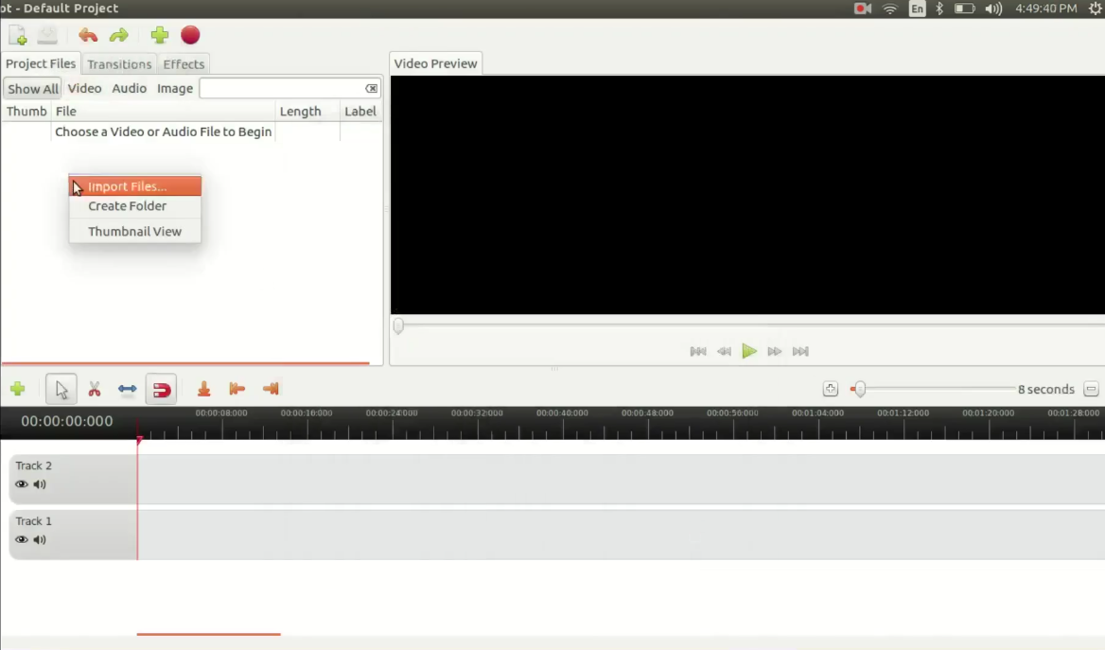This screenshot has height=650, width=1105.
Task: Choose Import Files from context menu
Action: pyautogui.click(x=135, y=186)
